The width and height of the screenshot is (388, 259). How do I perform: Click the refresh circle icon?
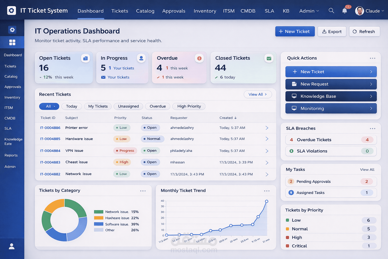[355, 31]
